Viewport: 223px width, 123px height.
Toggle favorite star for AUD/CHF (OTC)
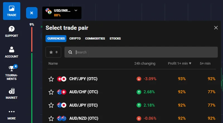click(x=51, y=92)
